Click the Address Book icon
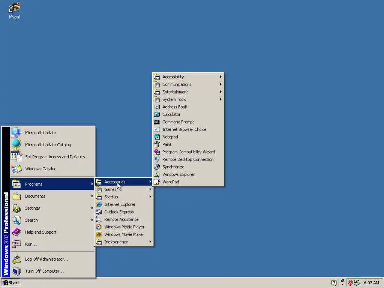This screenshot has height=288, width=384. tap(157, 107)
